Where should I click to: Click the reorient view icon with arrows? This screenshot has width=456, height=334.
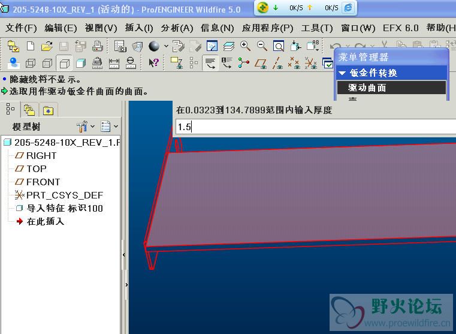click(x=295, y=46)
